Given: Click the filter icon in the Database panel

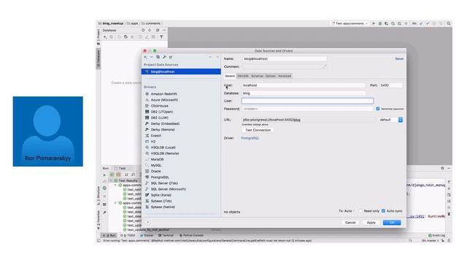Looking at the screenshot, I should pyautogui.click(x=161, y=37).
